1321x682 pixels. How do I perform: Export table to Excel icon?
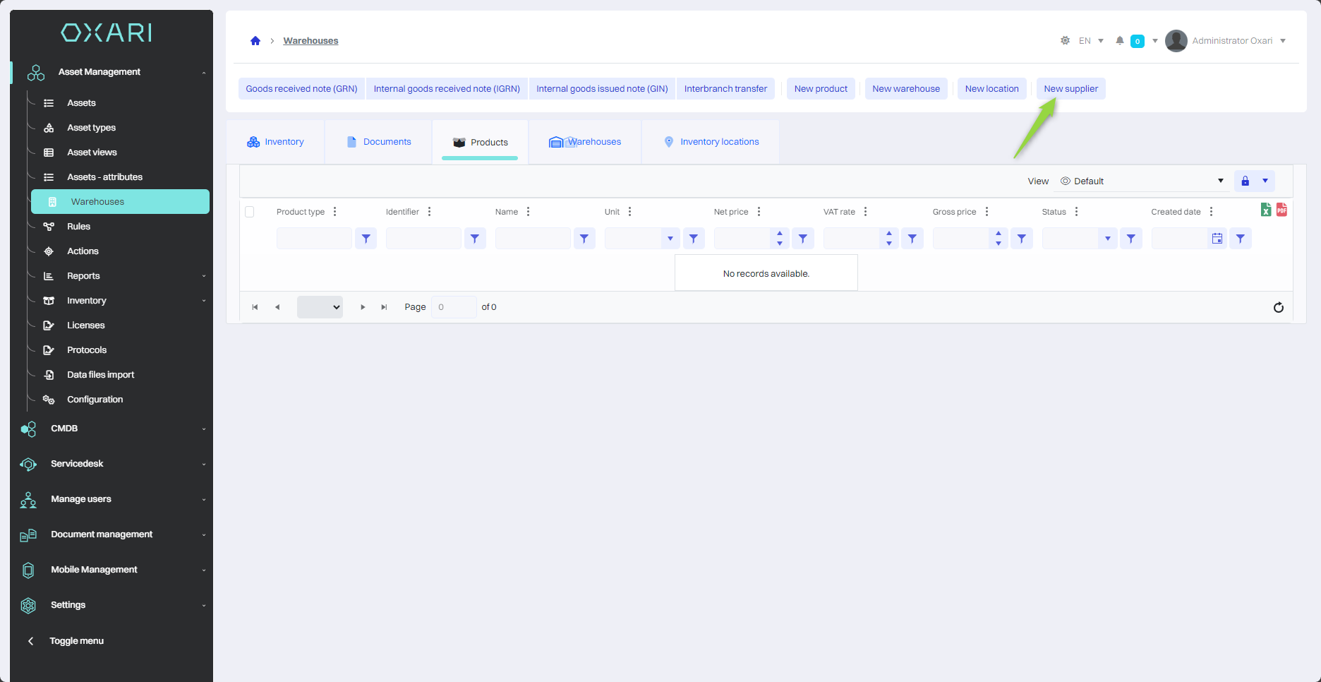1266,210
